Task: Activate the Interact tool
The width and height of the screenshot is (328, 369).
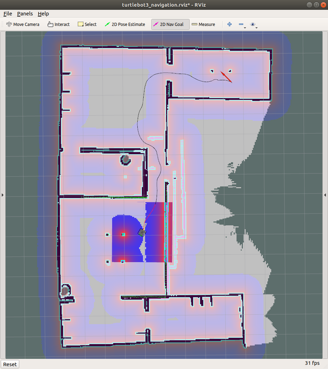Action: point(59,24)
